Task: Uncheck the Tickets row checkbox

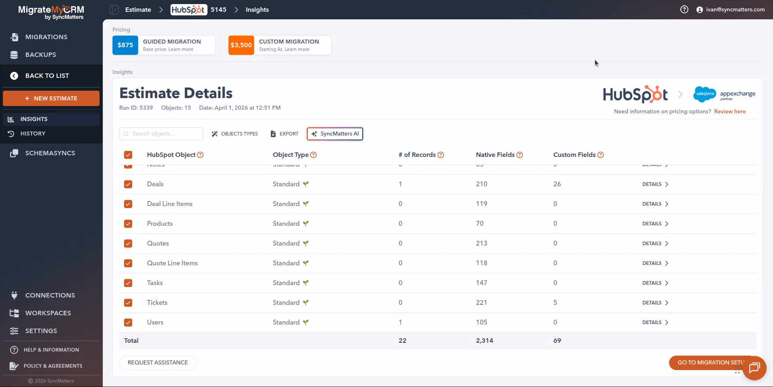Action: [x=128, y=303]
